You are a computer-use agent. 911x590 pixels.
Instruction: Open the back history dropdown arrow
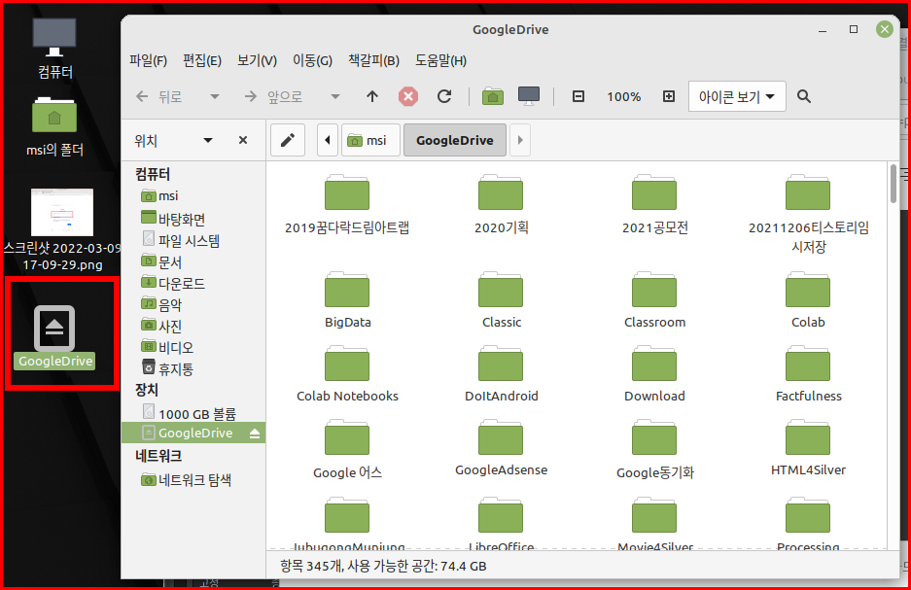click(x=215, y=96)
